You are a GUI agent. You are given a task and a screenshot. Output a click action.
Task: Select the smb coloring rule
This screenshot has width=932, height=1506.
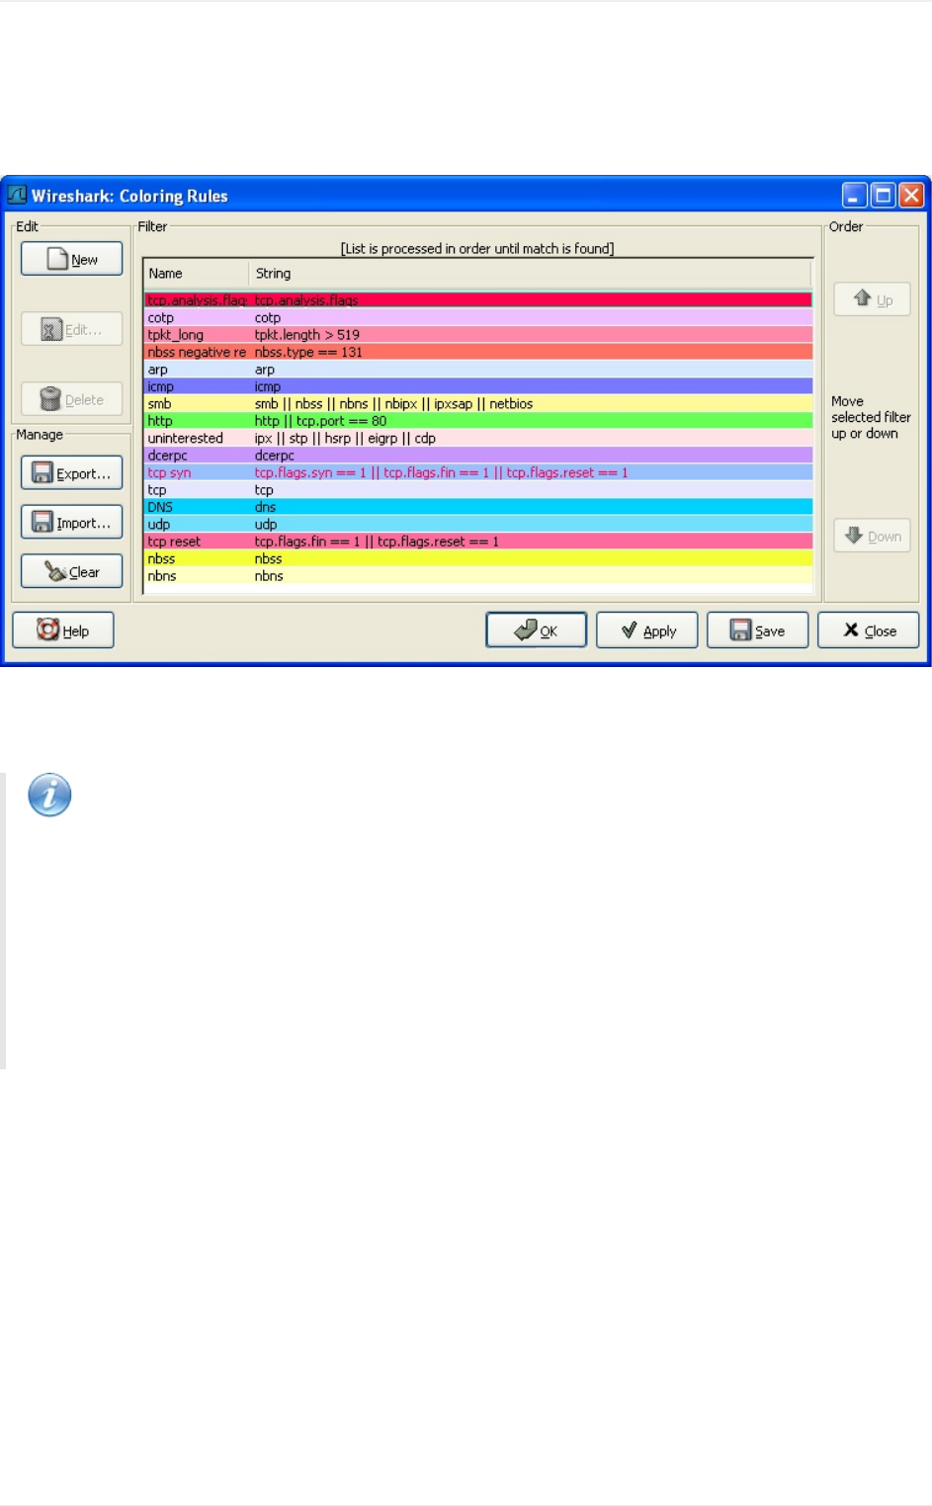[478, 403]
